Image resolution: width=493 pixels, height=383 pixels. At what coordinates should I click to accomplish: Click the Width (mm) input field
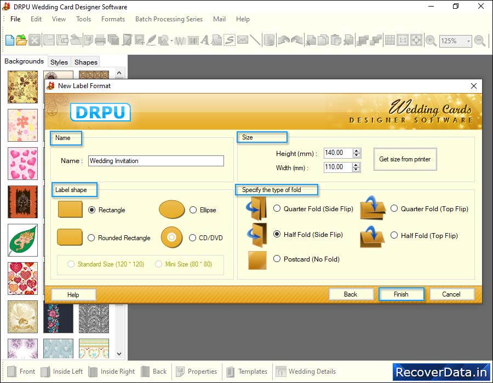(x=338, y=167)
